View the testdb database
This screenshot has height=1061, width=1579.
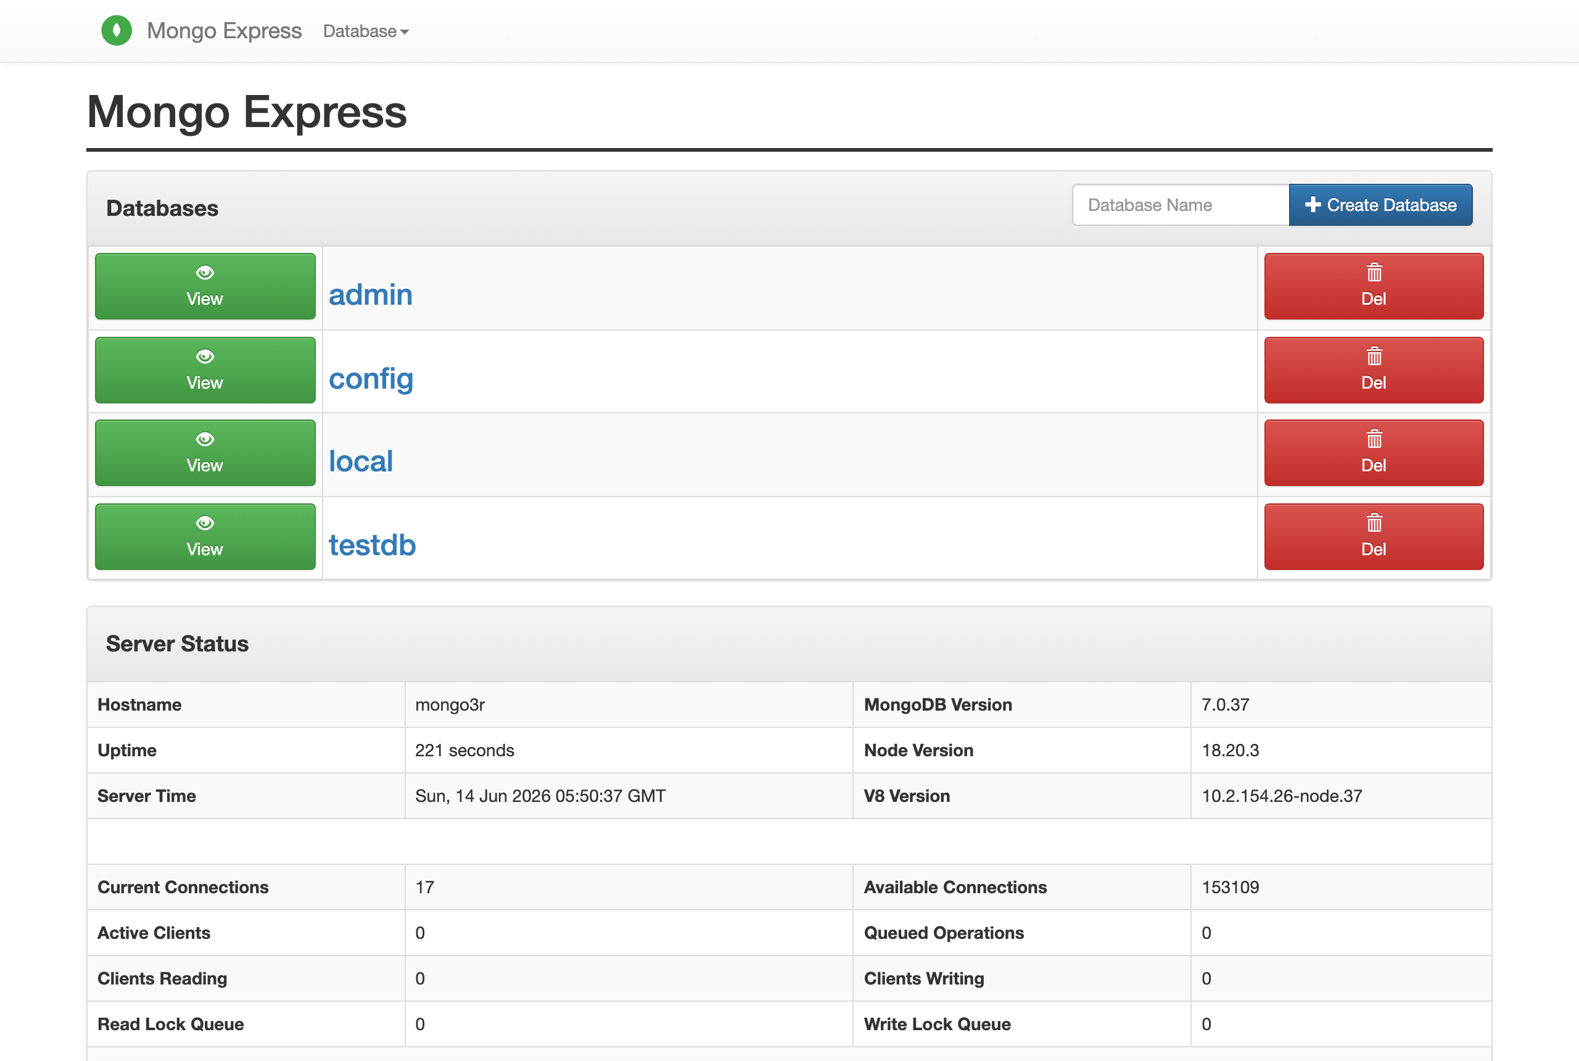point(205,537)
